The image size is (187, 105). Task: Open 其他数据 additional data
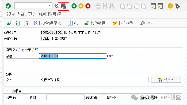tap(95, 23)
